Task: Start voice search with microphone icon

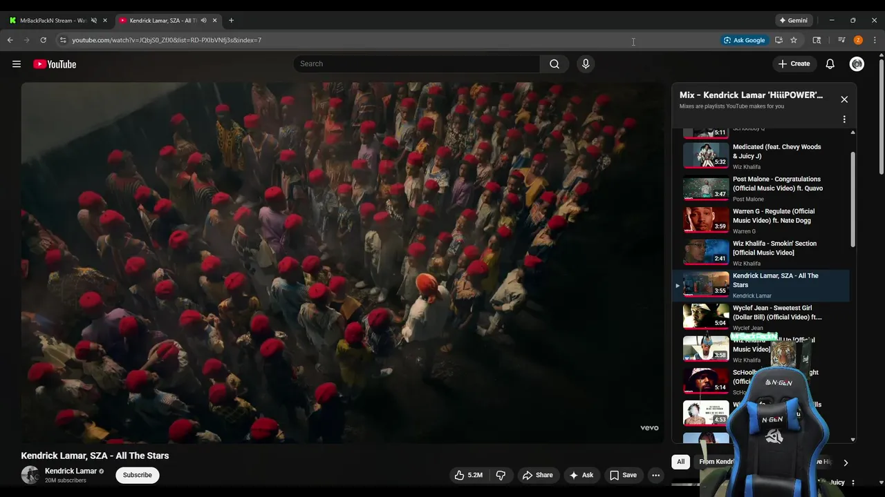Action: click(586, 64)
